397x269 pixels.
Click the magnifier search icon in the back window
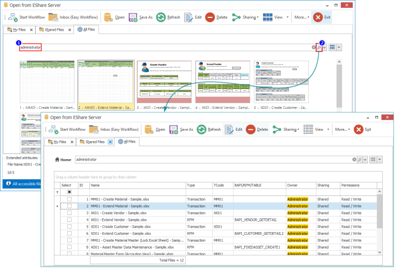coord(319,47)
